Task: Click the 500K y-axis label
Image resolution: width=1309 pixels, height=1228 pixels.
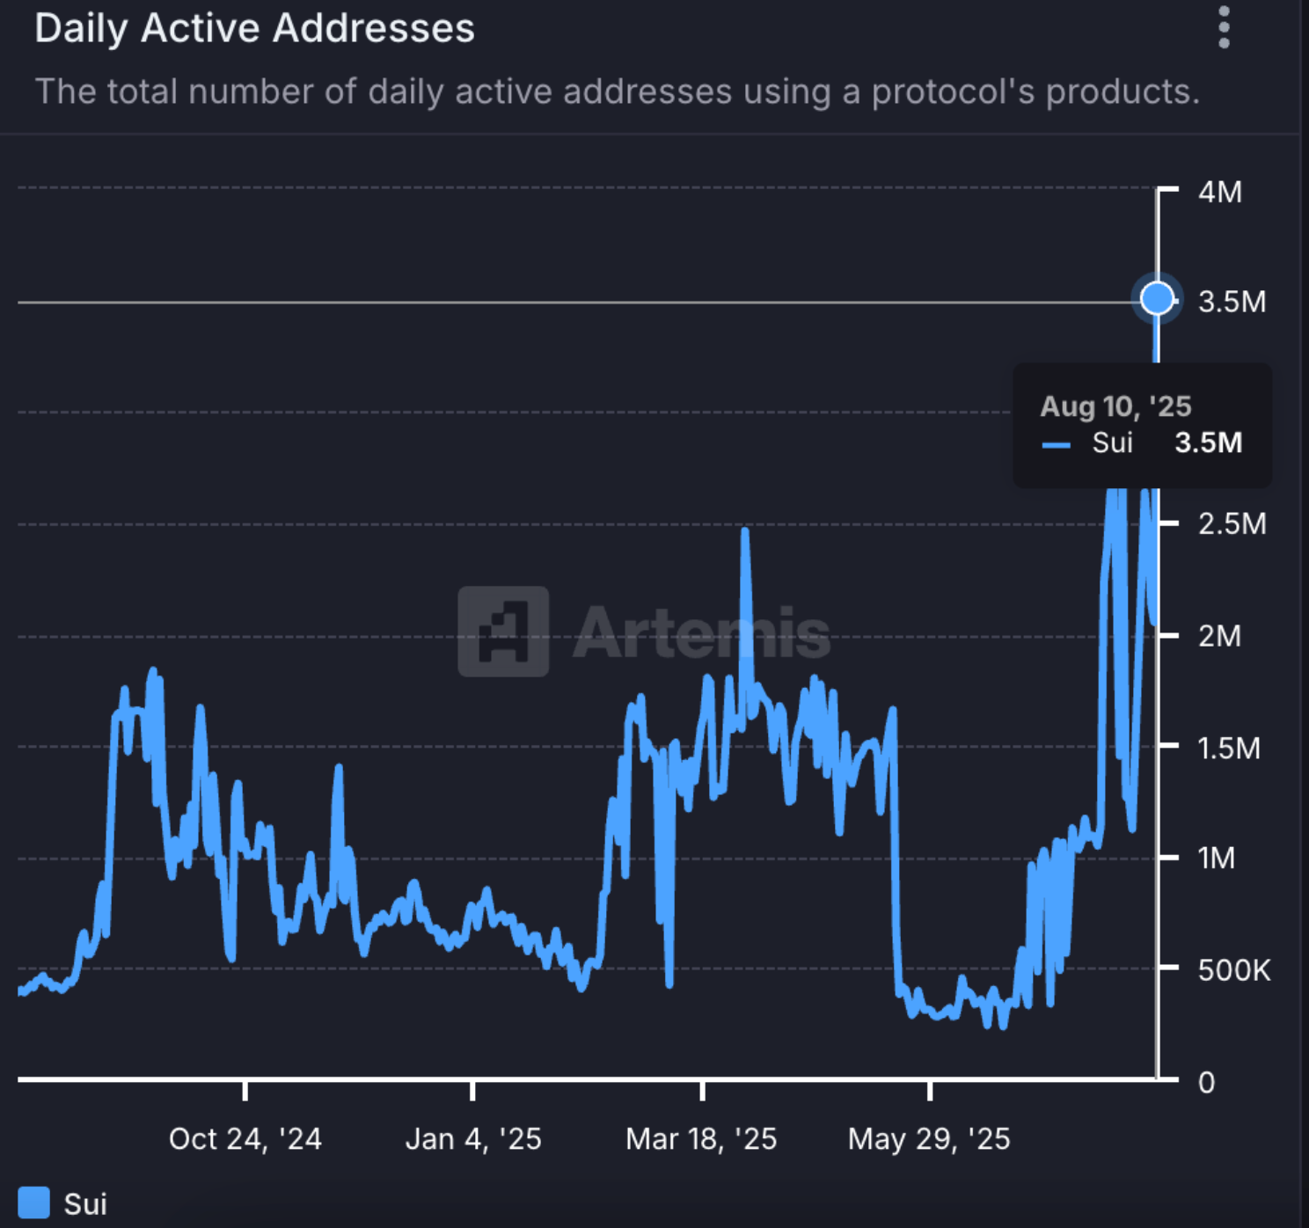Action: coord(1234,970)
